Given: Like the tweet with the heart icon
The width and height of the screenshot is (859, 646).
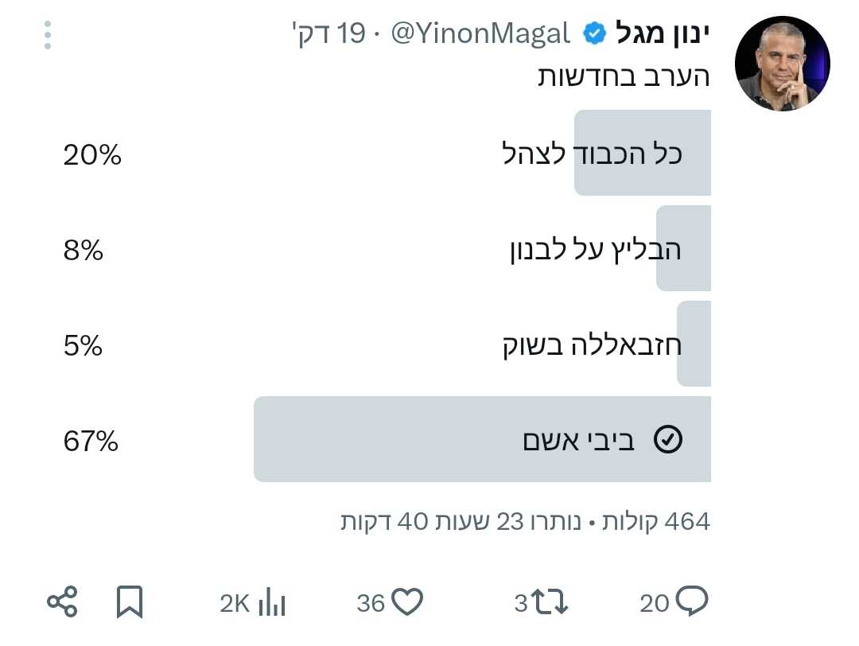Looking at the screenshot, I should [408, 602].
